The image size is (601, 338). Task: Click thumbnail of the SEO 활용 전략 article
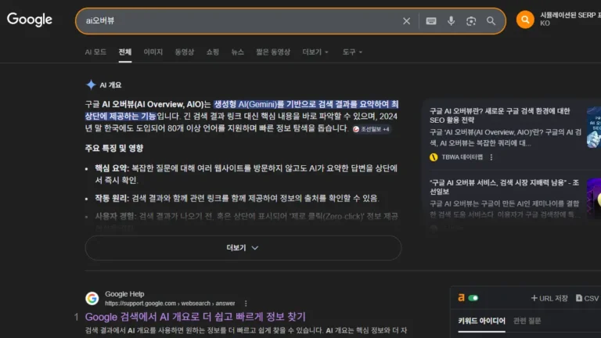tap(594, 128)
